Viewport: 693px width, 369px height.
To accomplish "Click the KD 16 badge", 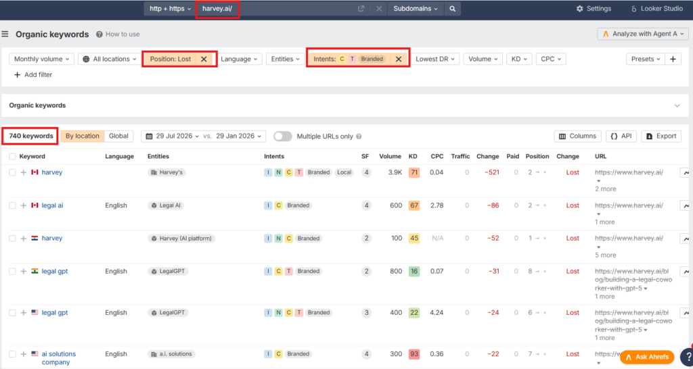I will (413, 272).
